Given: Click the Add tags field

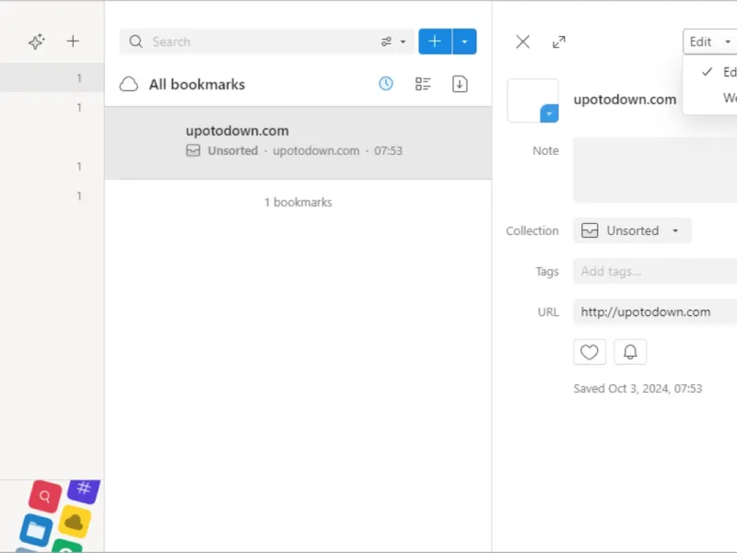Looking at the screenshot, I should click(x=655, y=271).
